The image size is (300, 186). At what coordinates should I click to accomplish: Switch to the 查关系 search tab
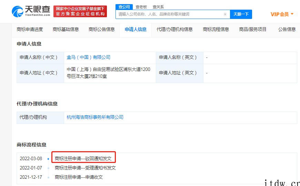coord(158,7)
